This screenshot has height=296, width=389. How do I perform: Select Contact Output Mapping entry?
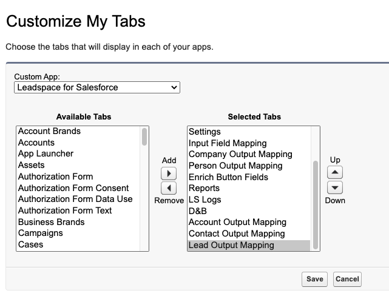(249, 234)
